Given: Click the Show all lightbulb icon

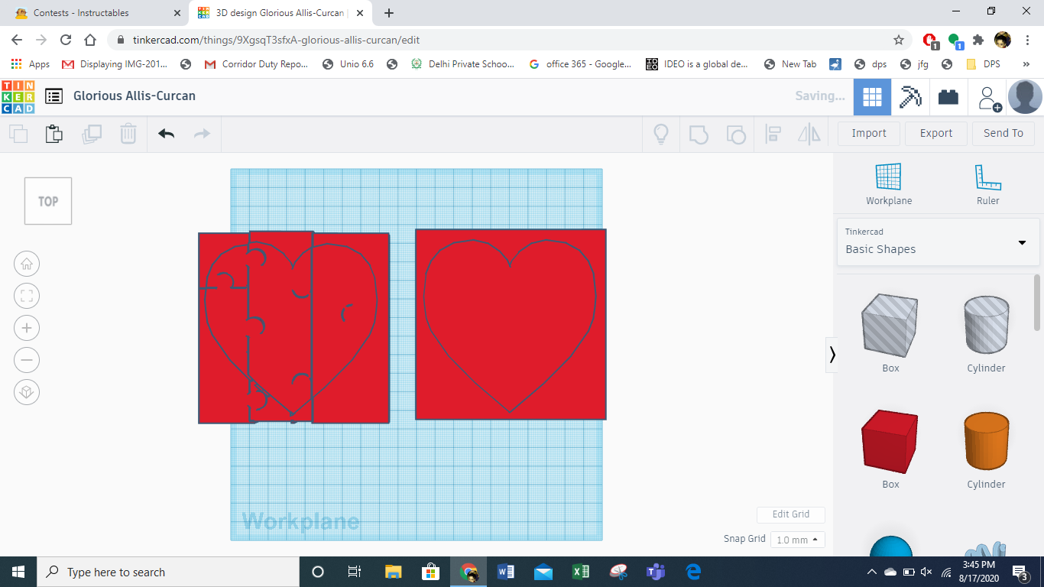Looking at the screenshot, I should (x=661, y=134).
